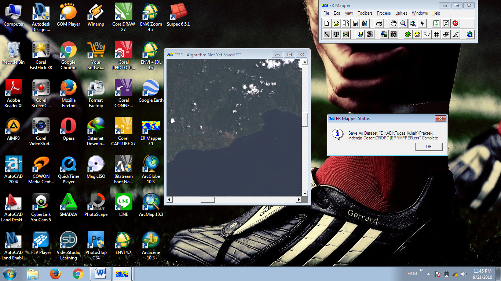Click the red crossed-out refresh icon
The height and width of the screenshot is (281, 501).
[x=394, y=34]
